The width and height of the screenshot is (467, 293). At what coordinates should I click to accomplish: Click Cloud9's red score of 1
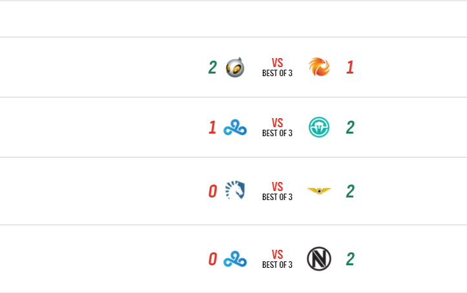(213, 128)
